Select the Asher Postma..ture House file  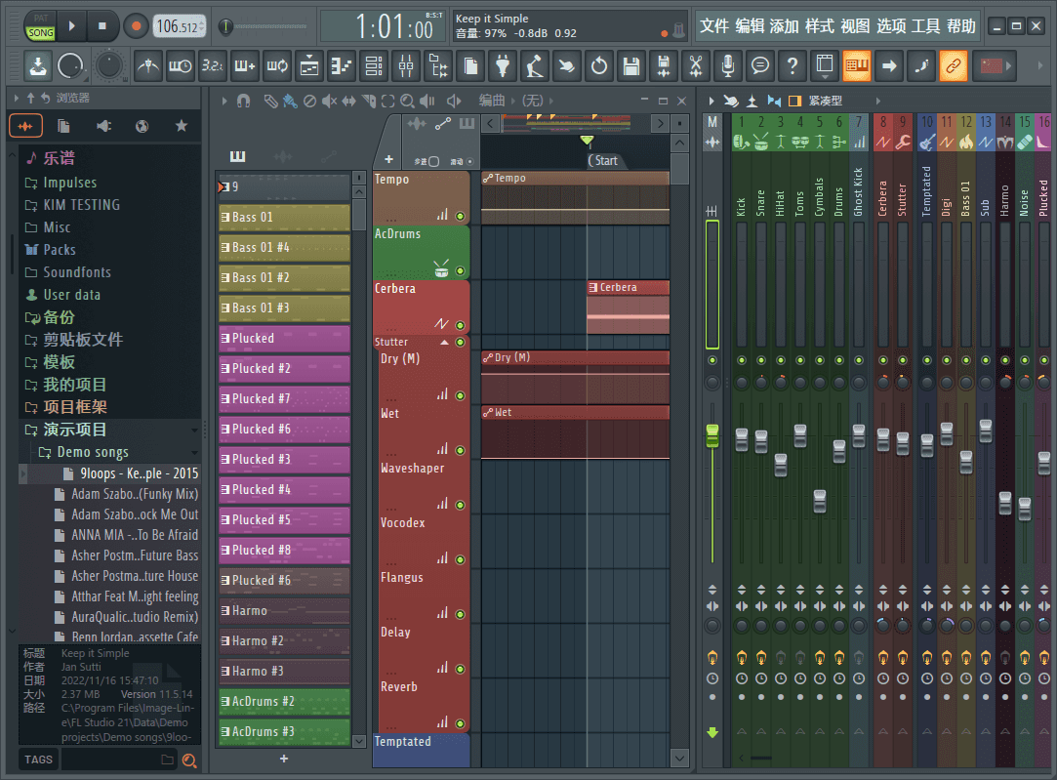(x=126, y=576)
